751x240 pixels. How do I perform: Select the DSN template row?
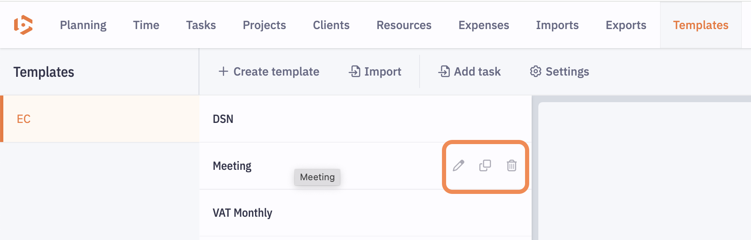pos(223,119)
